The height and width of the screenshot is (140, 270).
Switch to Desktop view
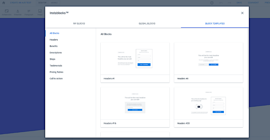[42, 3]
